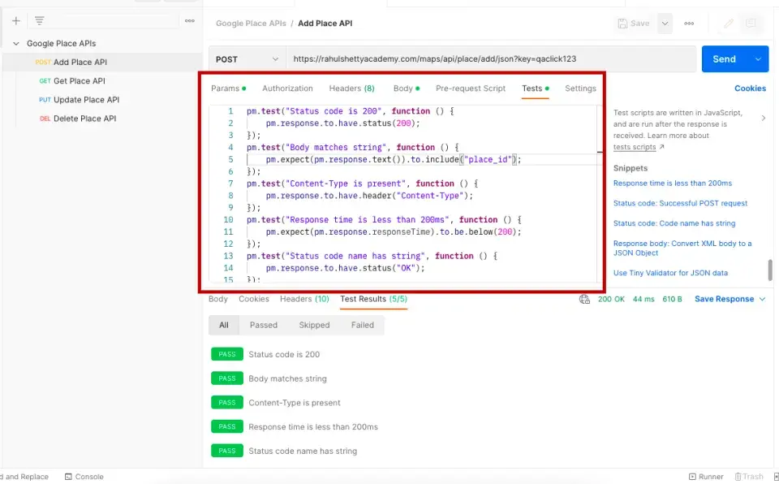This screenshot has height=484, width=779.
Task: Select Add Place API request in sidebar
Action: coord(102,63)
